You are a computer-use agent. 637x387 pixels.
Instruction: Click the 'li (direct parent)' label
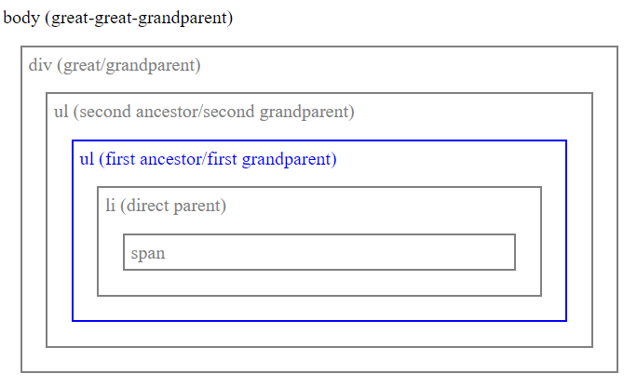[x=166, y=206]
